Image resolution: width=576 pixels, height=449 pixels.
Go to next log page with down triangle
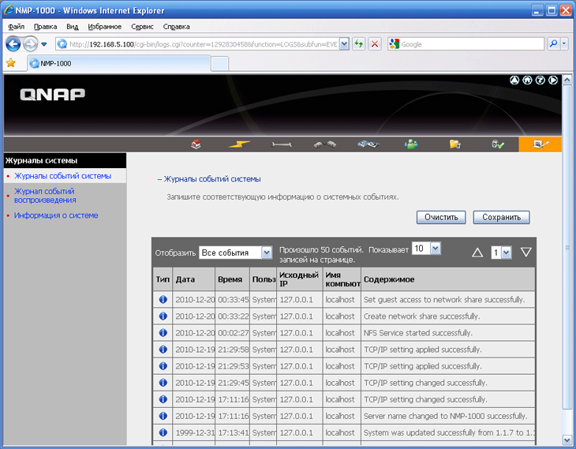coord(526,253)
